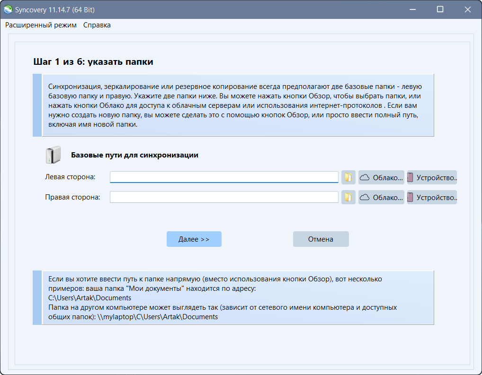Open Облако settings for left side
Screen dimensions: 482x375
pyautogui.click(x=381, y=177)
